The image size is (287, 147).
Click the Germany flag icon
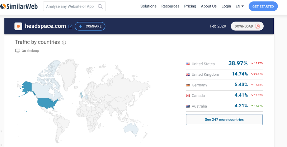tap(188, 85)
